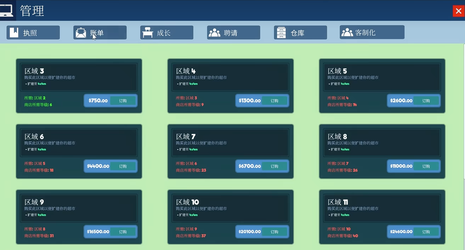This screenshot has width=465, height=250.
Task: Click the bookmark icon on 执照 tab
Action: 14,33
